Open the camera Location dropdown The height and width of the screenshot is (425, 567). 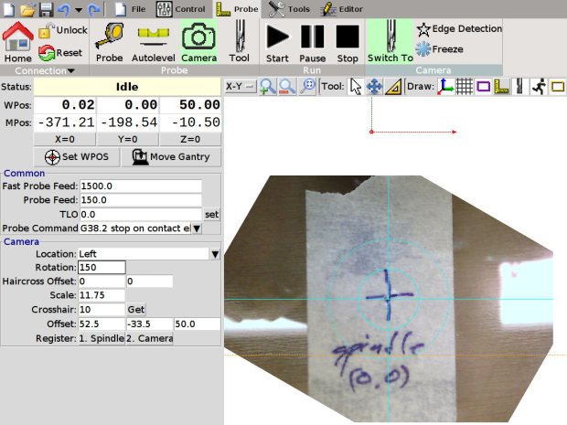click(215, 254)
